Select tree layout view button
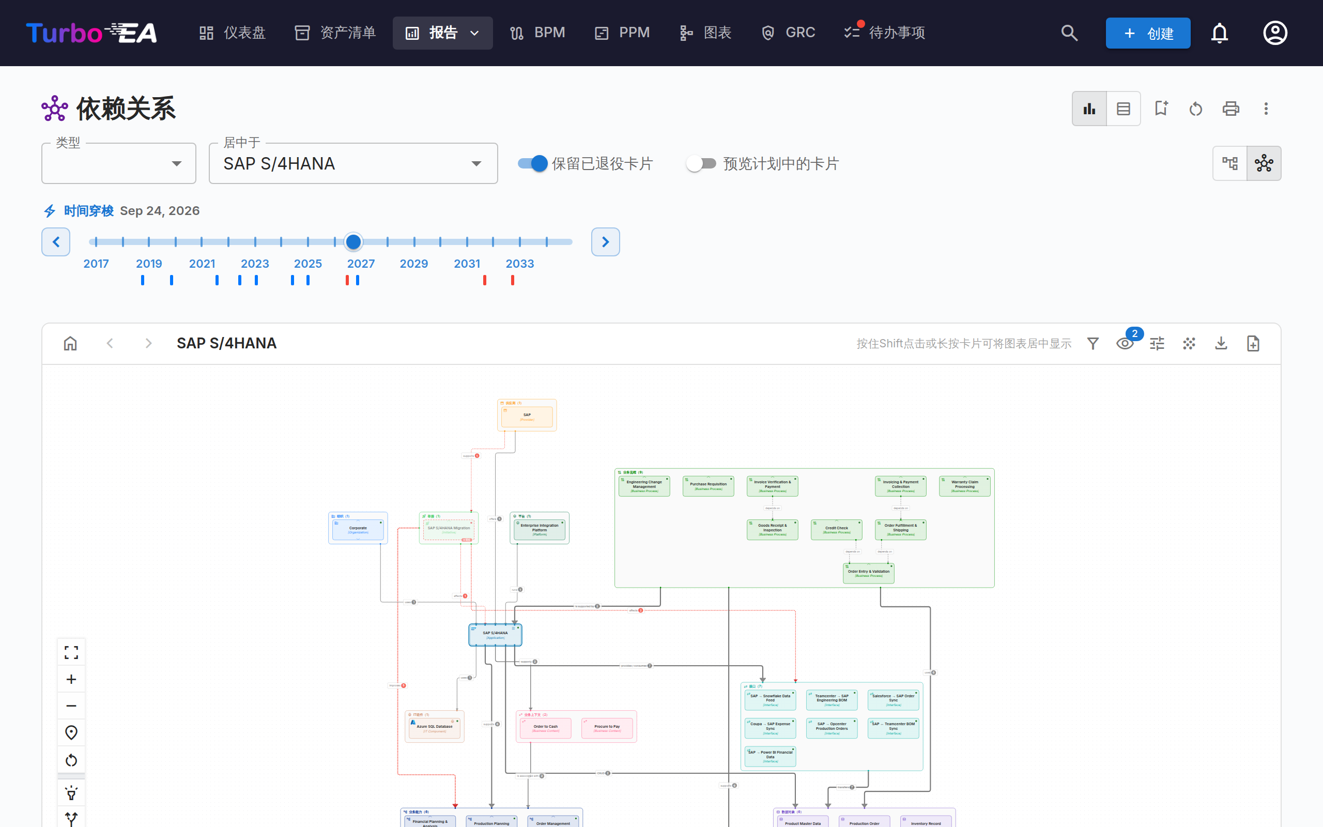 pyautogui.click(x=1230, y=163)
